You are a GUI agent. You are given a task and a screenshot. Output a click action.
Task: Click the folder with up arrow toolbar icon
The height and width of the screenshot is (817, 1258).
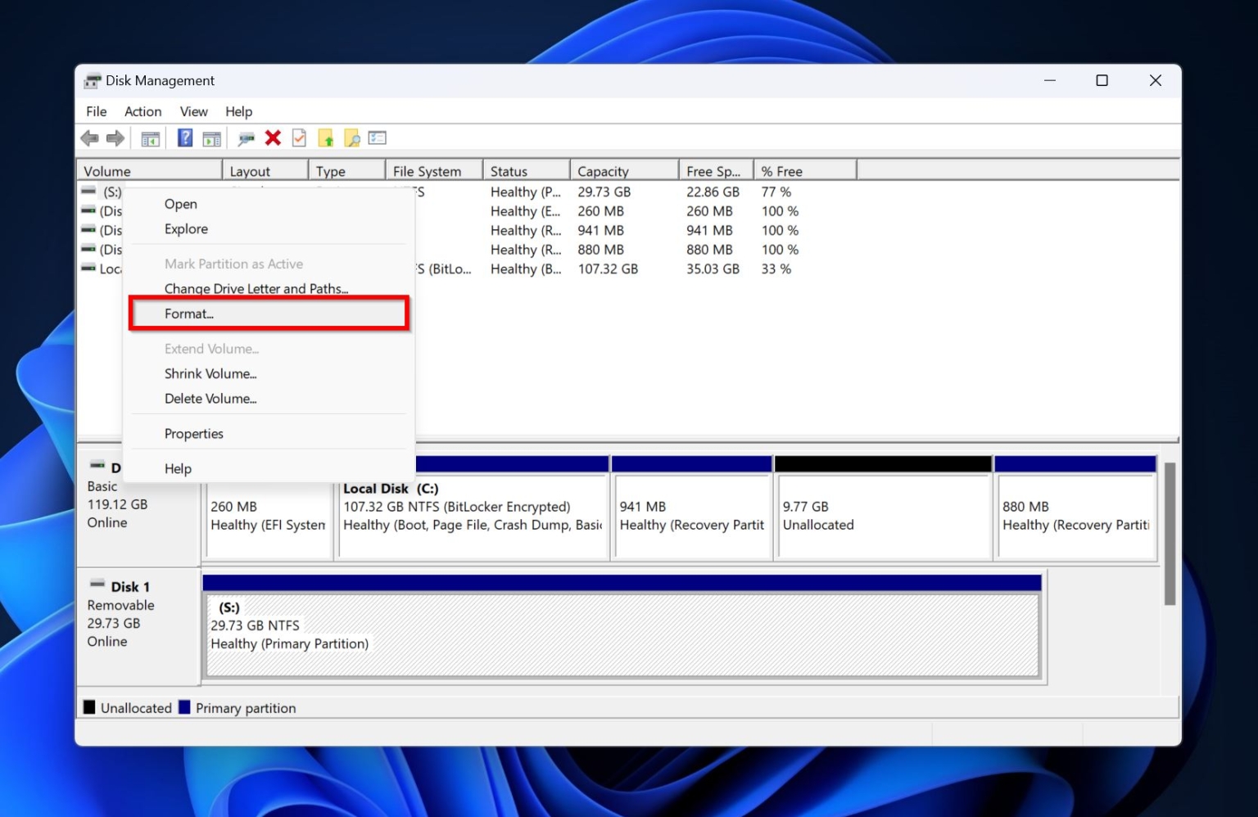pyautogui.click(x=325, y=138)
